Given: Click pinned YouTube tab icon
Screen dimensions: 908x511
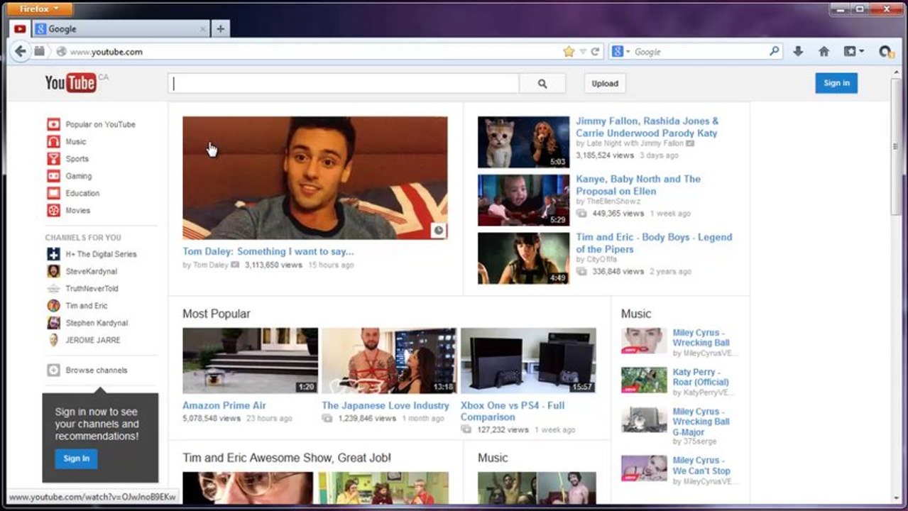Looking at the screenshot, I should pyautogui.click(x=20, y=29).
